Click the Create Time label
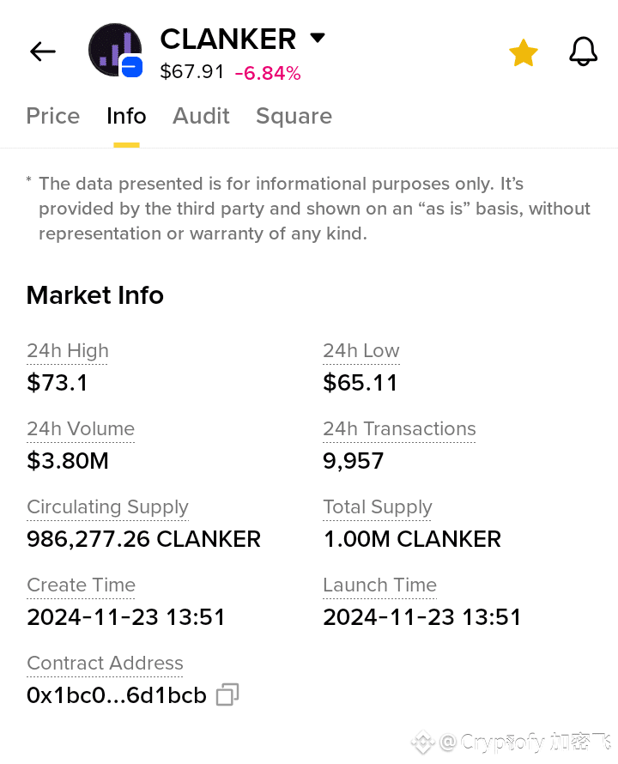The image size is (618, 764). pos(82,585)
